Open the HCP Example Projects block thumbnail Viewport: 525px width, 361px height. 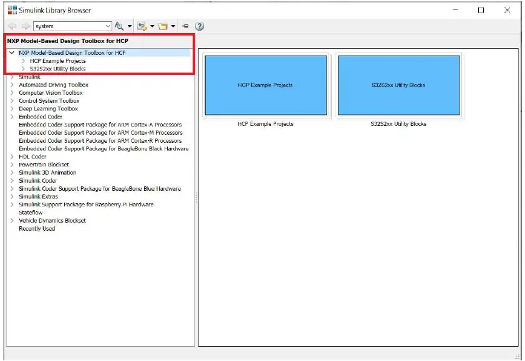pos(266,85)
